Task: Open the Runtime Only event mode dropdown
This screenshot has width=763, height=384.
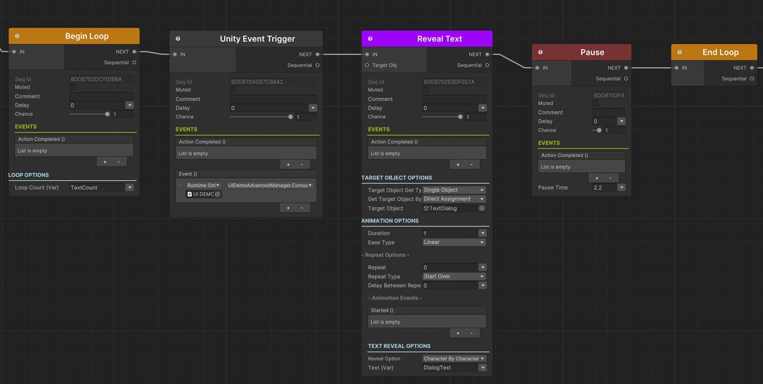Action: [x=203, y=185]
